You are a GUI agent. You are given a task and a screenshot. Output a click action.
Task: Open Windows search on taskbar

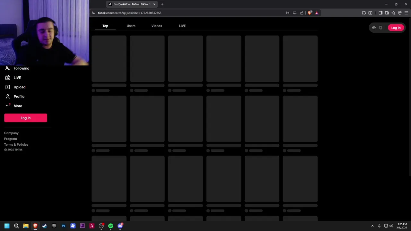tap(16, 226)
